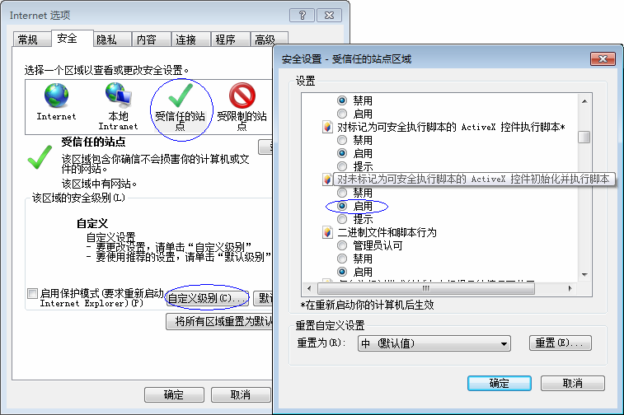This screenshot has height=415, width=624.
Task: Click the horizontal scrollbar thumb in settings list
Action: [x=426, y=288]
